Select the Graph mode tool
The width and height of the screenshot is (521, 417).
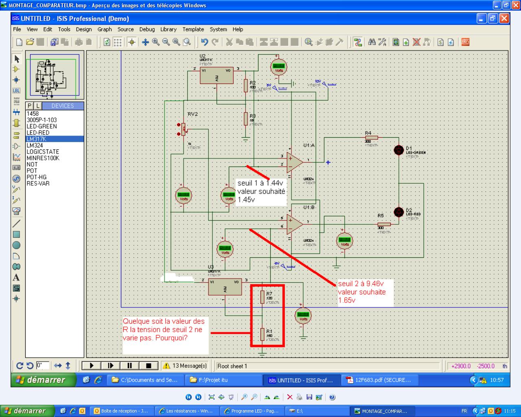[x=16, y=157]
